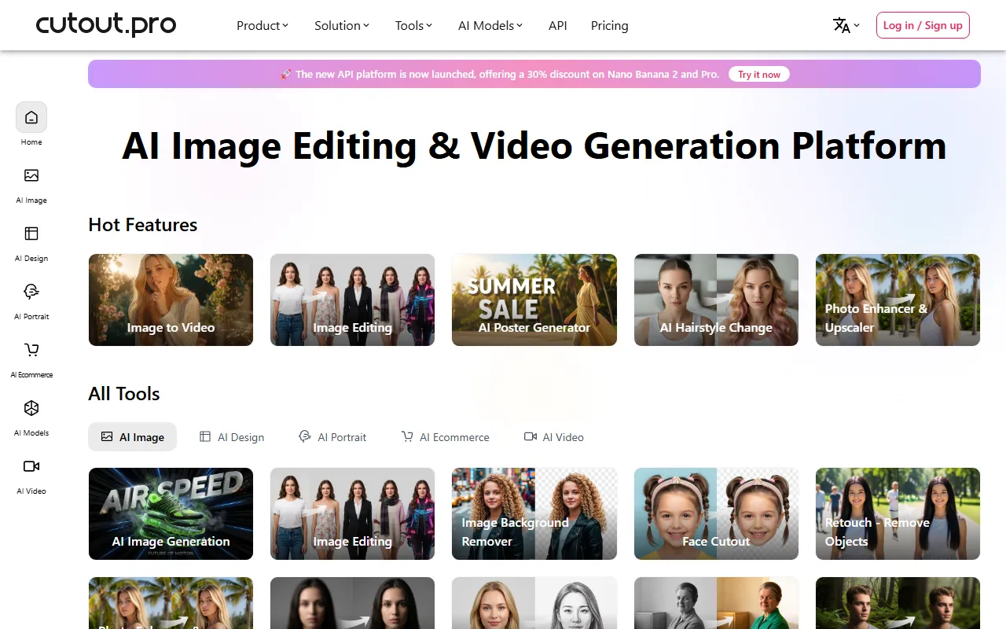The width and height of the screenshot is (1006, 629).
Task: Switch to the AI Ecommerce tab
Action: tap(445, 437)
